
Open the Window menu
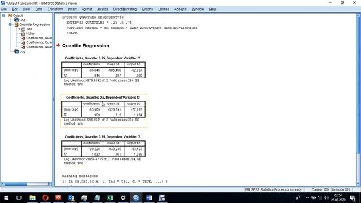tap(198, 9)
